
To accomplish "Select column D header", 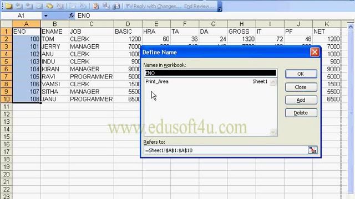I will click(x=128, y=24).
